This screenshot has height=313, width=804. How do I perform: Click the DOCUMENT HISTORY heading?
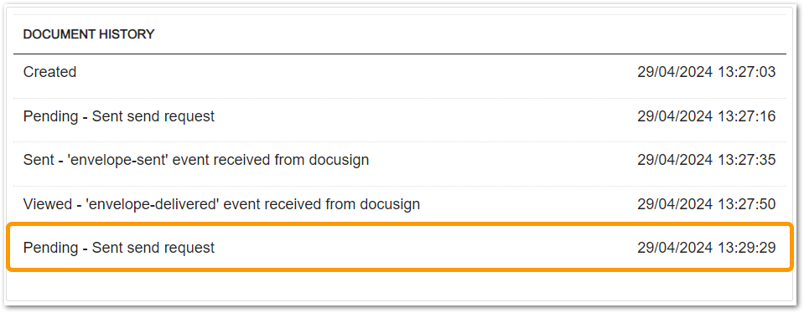pos(89,35)
